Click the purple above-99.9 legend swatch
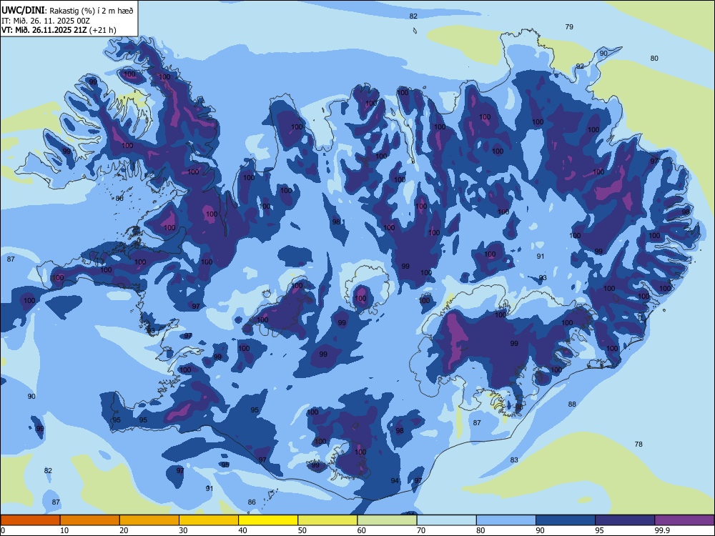 pos(684,520)
